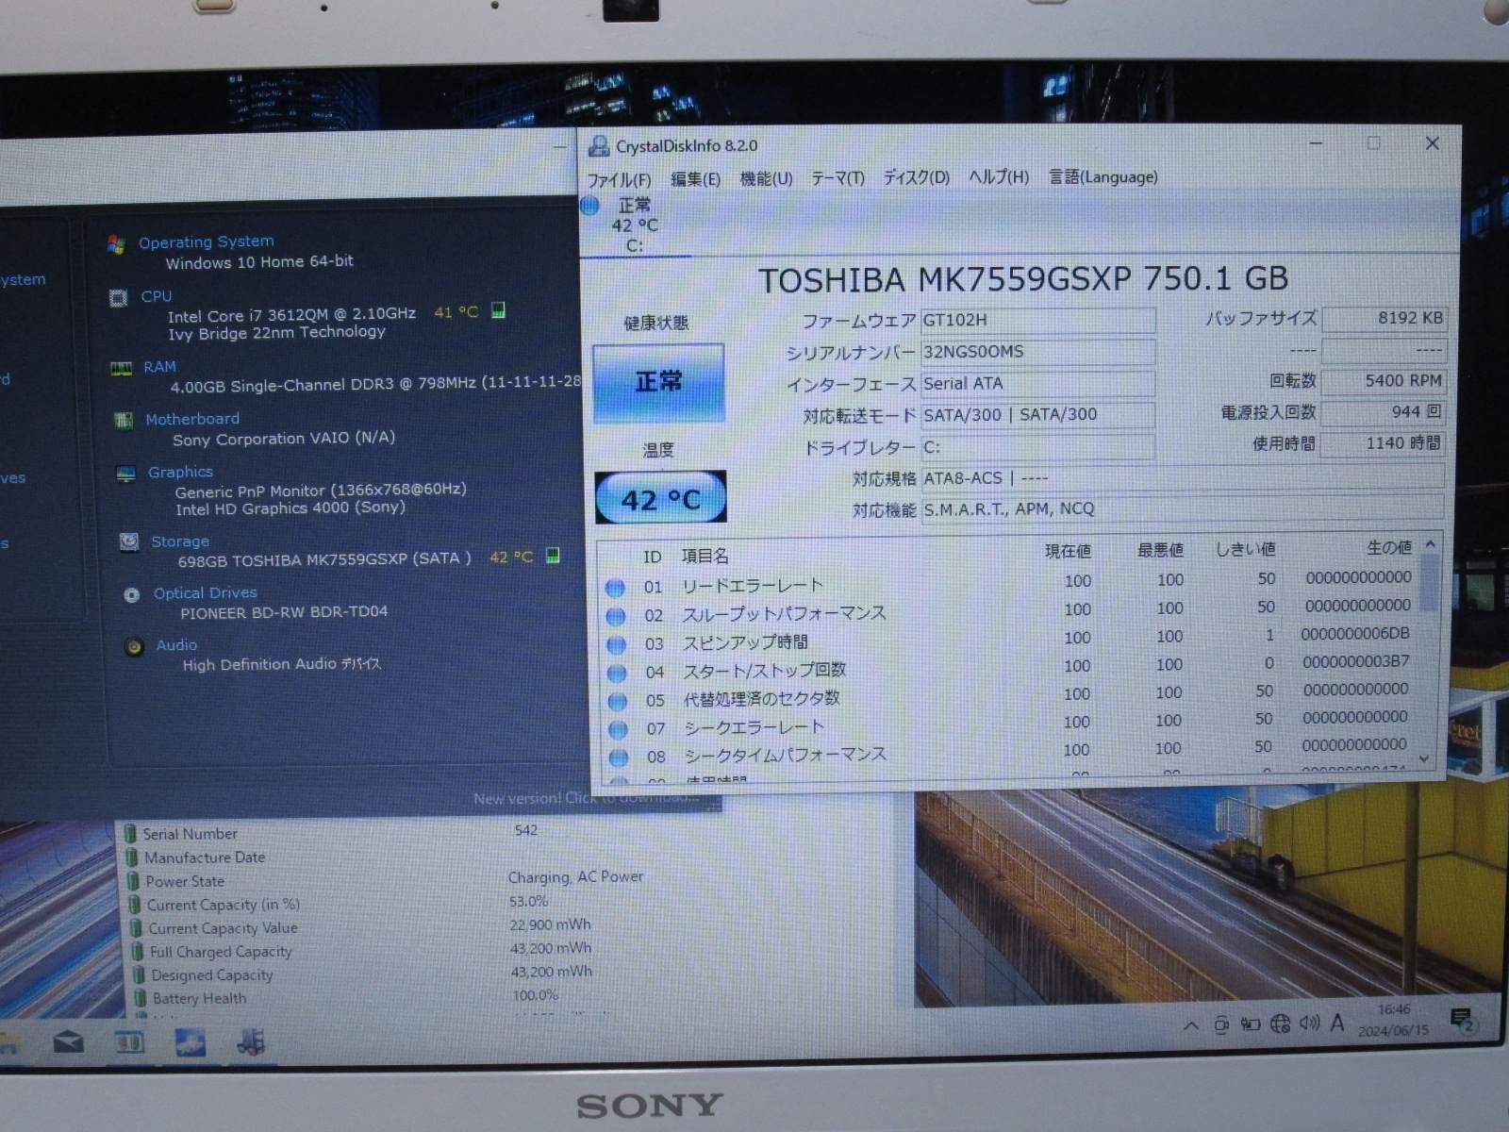The image size is (1509, 1132).
Task: Open the notification center icon
Action: (x=1463, y=1019)
